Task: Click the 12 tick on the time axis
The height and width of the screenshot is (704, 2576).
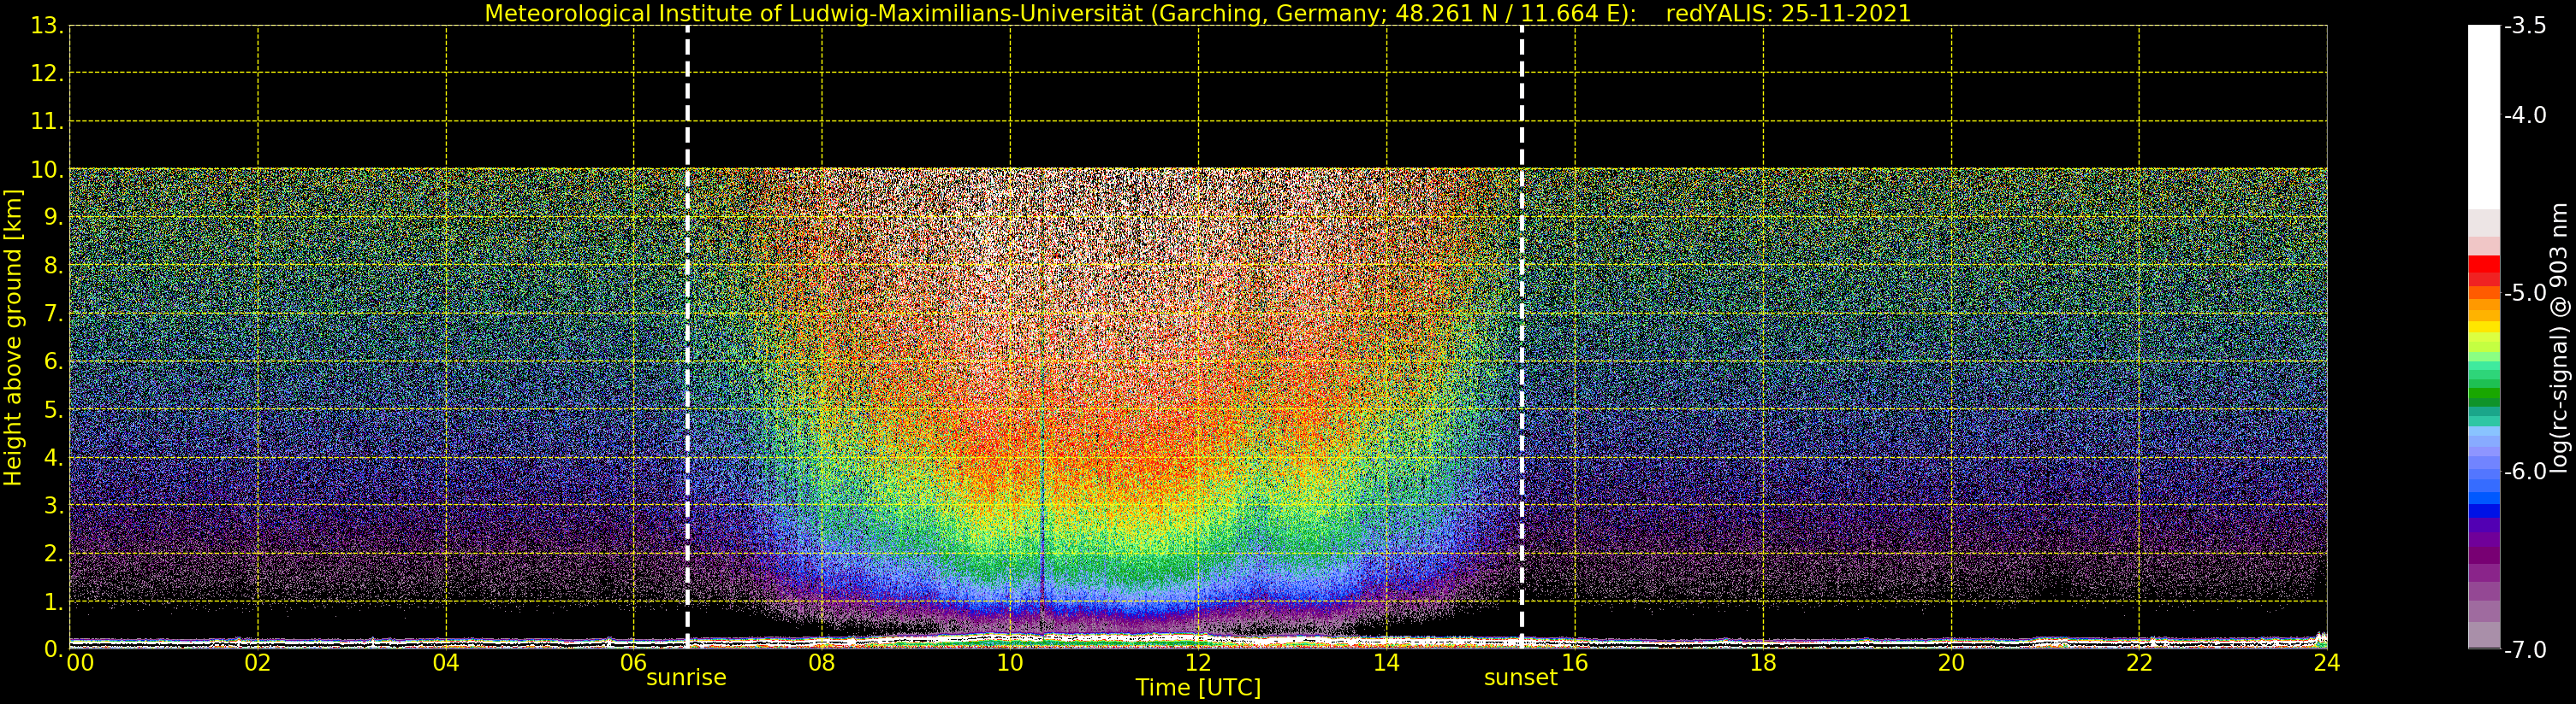Action: (x=1198, y=663)
